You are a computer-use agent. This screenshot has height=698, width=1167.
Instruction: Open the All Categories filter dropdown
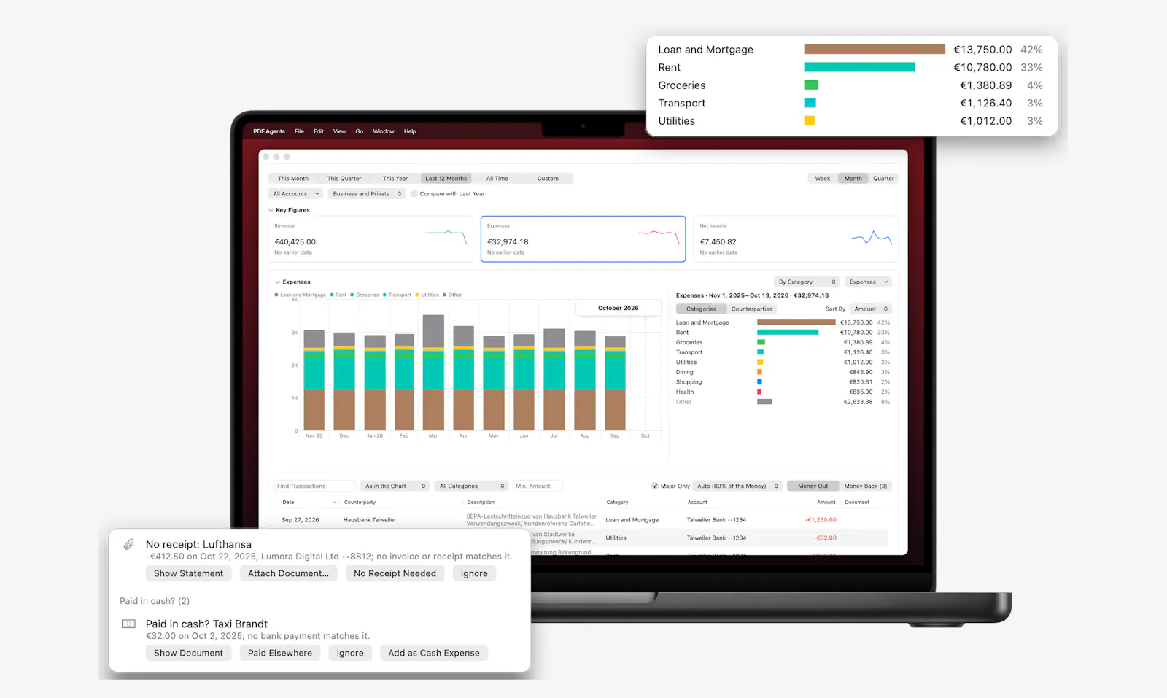(x=472, y=486)
